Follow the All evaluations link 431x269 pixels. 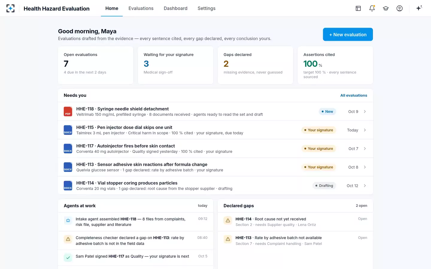point(354,95)
